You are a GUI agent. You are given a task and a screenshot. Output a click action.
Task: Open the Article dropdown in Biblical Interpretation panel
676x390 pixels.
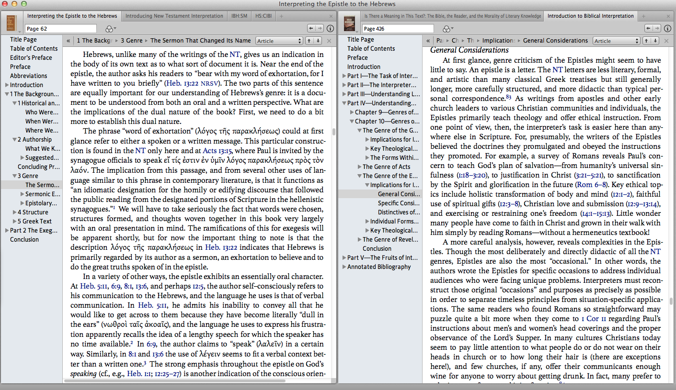coord(616,41)
